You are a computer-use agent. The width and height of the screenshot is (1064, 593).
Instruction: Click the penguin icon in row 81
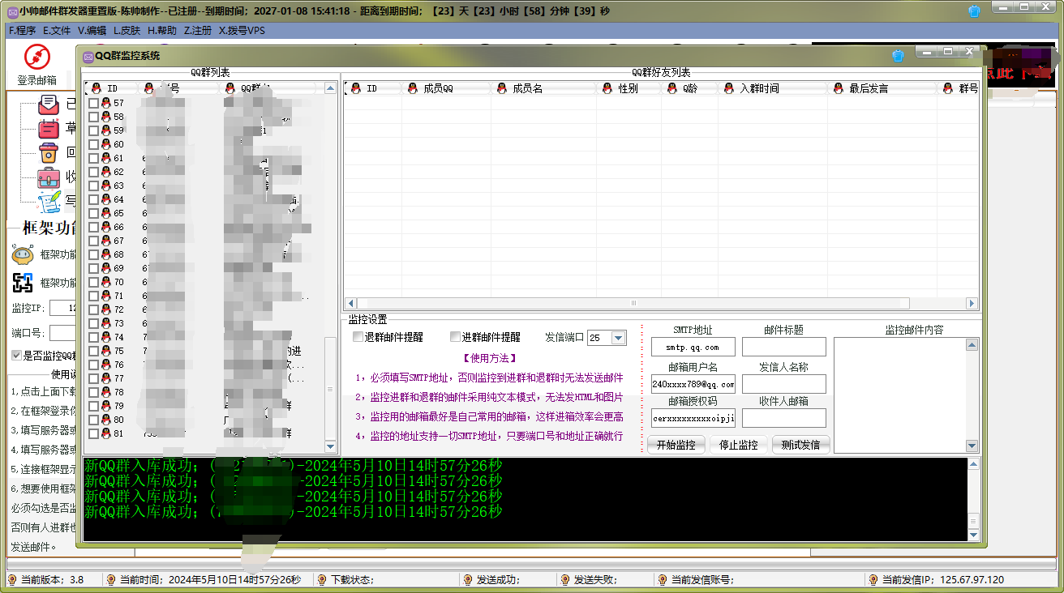pyautogui.click(x=105, y=433)
